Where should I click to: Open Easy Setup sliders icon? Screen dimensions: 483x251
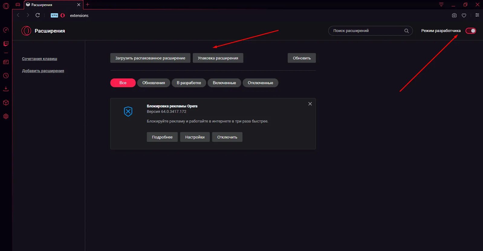(477, 15)
